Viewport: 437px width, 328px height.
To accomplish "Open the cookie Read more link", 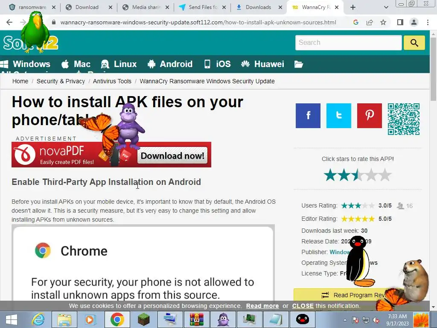I will tap(262, 306).
